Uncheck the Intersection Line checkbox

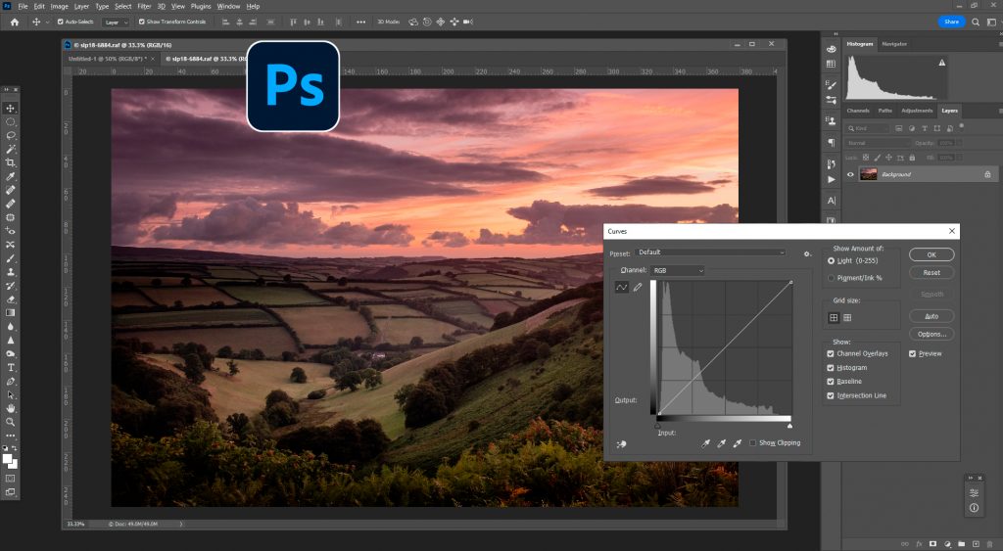(x=831, y=395)
